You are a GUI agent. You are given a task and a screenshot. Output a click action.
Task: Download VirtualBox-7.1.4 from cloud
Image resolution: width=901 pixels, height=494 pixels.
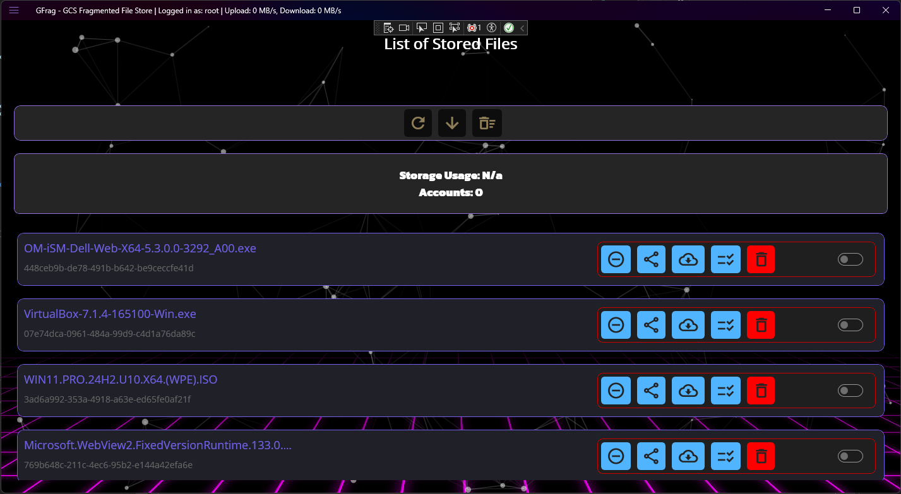[x=688, y=325]
